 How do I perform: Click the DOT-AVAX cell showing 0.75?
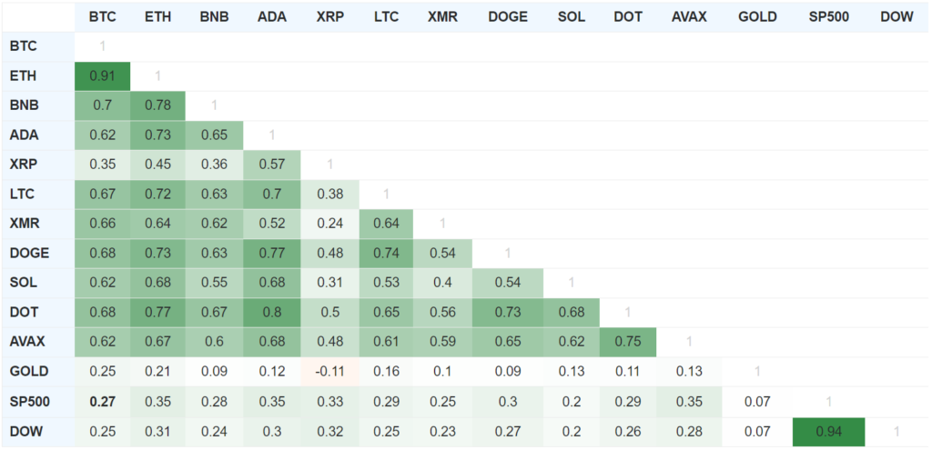(x=627, y=342)
